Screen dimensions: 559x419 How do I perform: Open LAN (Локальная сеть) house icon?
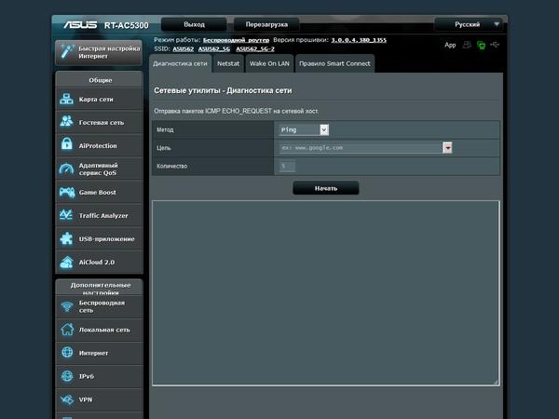pos(67,330)
